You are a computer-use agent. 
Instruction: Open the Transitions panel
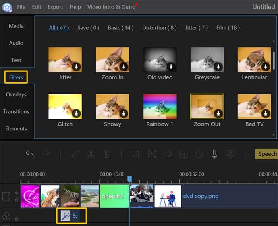(x=16, y=111)
